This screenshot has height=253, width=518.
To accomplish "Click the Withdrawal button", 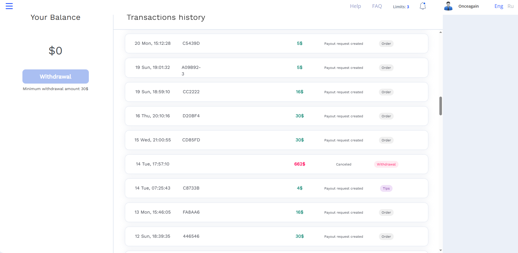I will (x=56, y=76).
